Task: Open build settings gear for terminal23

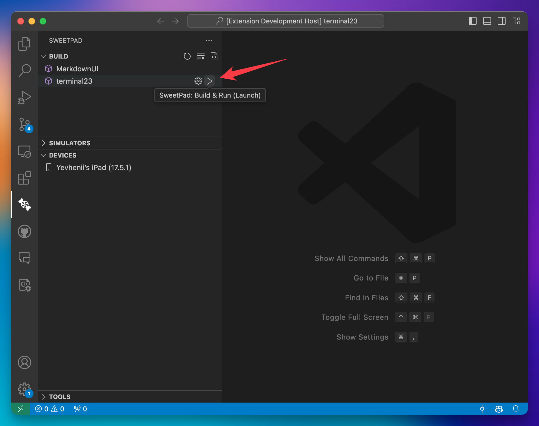Action: pyautogui.click(x=198, y=81)
